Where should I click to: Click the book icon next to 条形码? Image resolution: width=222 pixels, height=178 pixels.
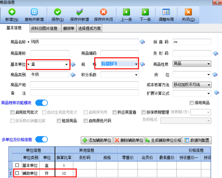pyautogui.click(x=216, y=53)
